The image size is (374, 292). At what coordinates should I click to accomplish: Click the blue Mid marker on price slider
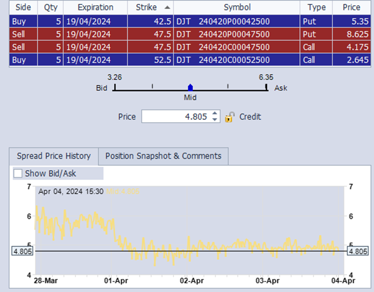pos(190,87)
